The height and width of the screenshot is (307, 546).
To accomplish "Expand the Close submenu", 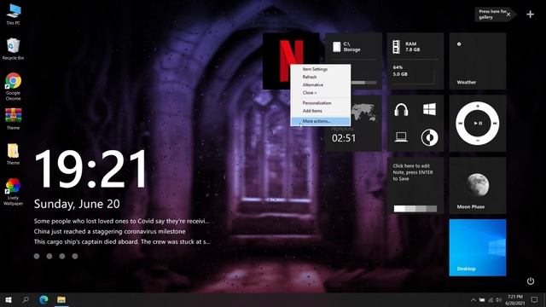I will pos(321,93).
